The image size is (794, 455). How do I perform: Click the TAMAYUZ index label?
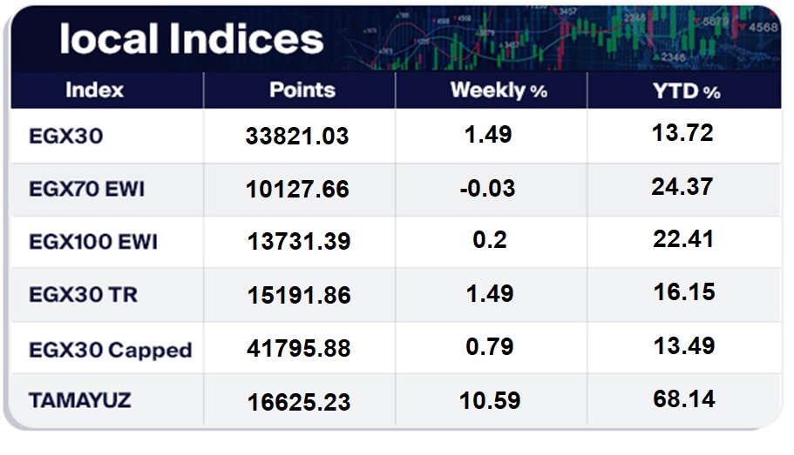click(x=79, y=400)
